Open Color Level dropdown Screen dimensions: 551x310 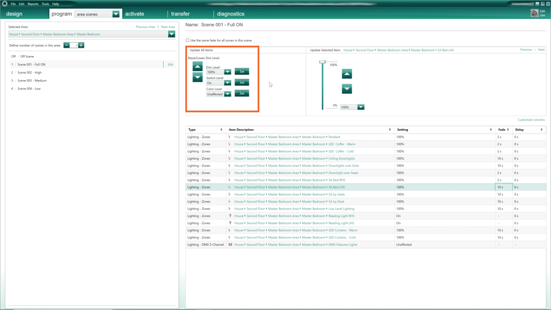point(227,94)
